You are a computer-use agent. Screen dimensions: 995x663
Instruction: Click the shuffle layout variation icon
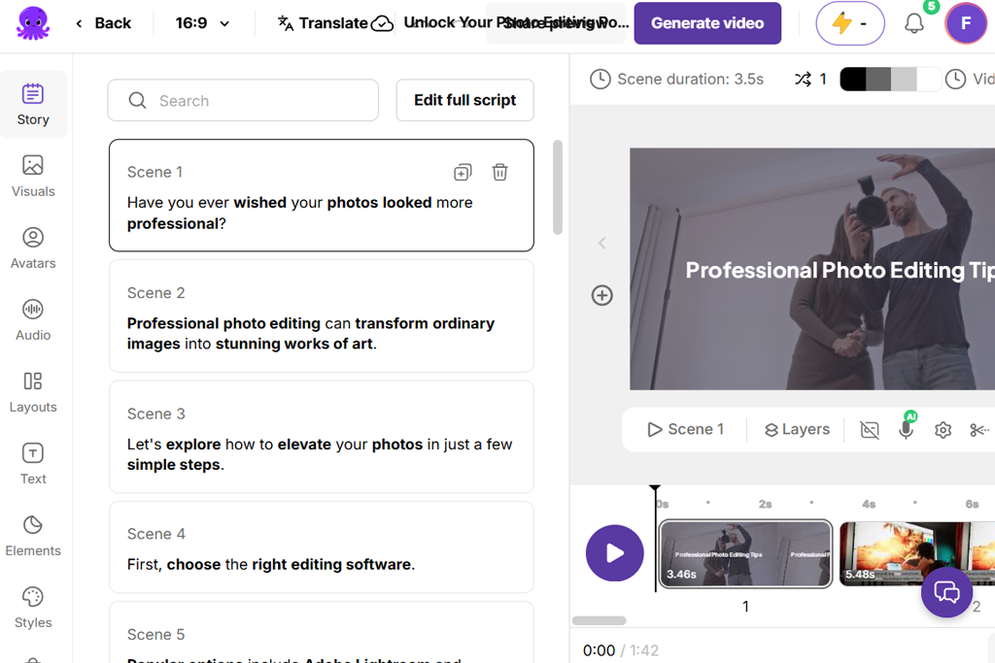click(x=803, y=80)
